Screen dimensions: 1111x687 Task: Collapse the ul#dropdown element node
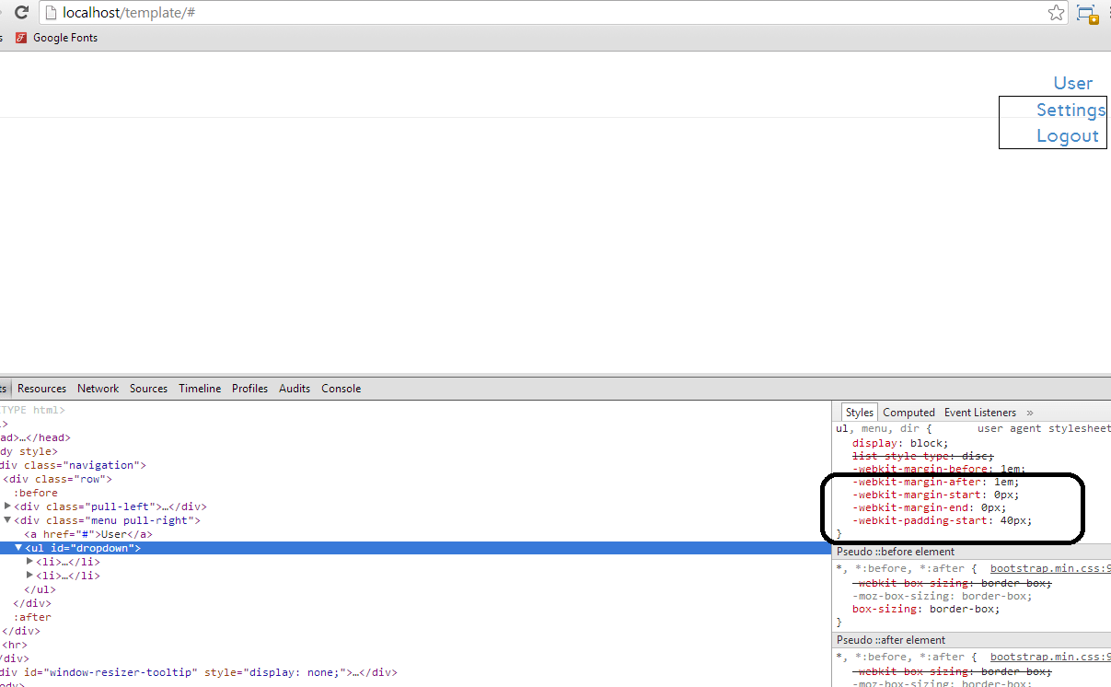(x=18, y=547)
